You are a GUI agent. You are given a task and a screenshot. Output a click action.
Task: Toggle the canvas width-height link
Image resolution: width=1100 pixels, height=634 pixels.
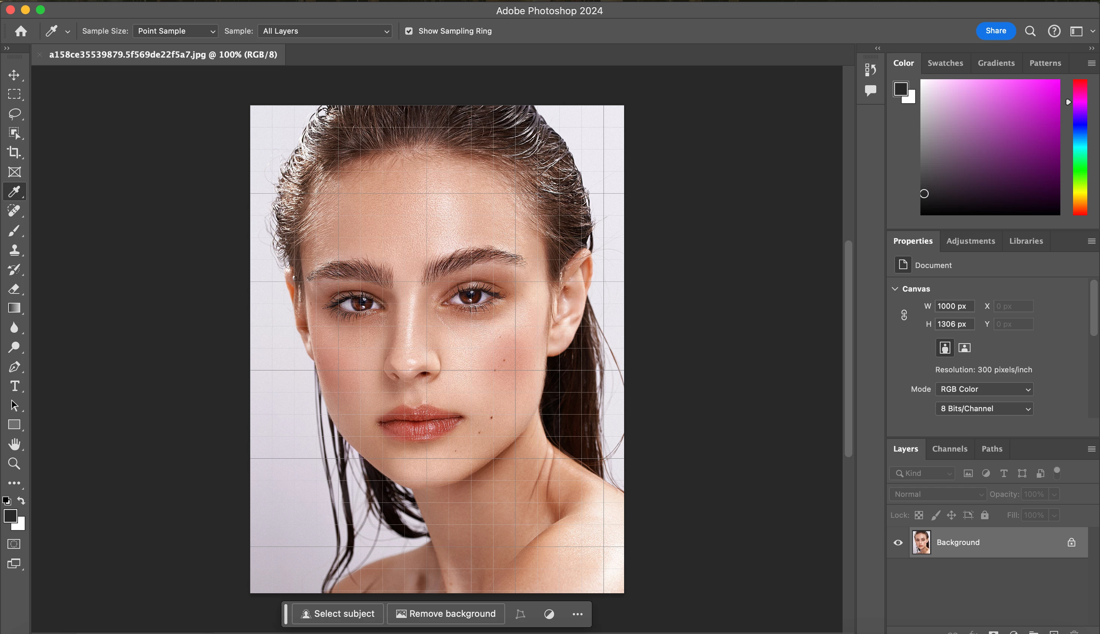click(x=904, y=315)
